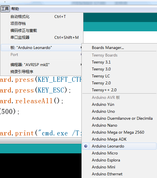The width and height of the screenshot is (157, 178).
Task: Click the KEY_LEFT_CTR press code line
Action: click(x=41, y=79)
